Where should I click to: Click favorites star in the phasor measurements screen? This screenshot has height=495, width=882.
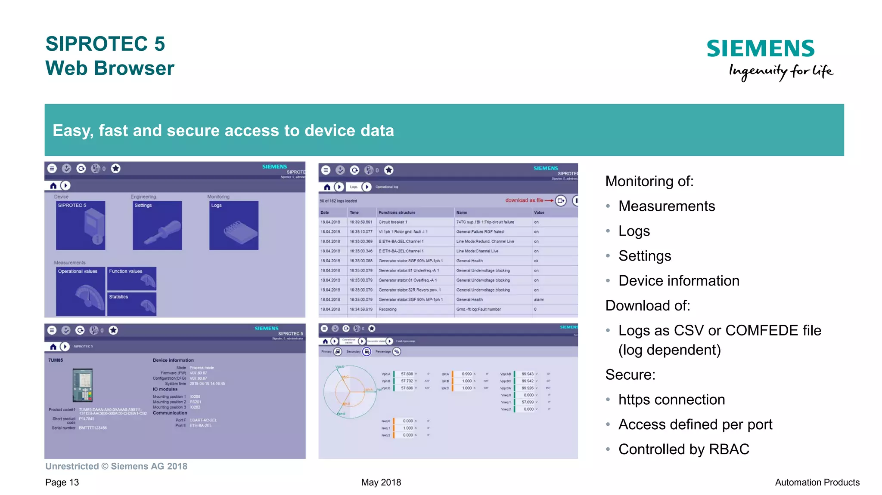point(372,329)
